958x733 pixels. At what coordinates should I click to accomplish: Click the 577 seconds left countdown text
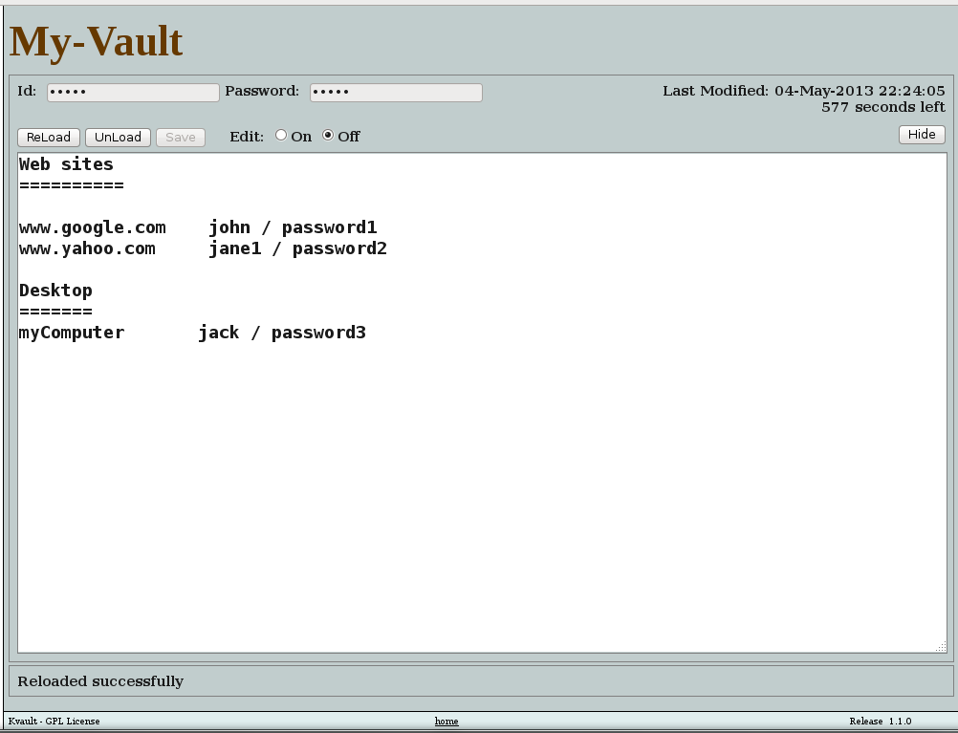(x=884, y=107)
